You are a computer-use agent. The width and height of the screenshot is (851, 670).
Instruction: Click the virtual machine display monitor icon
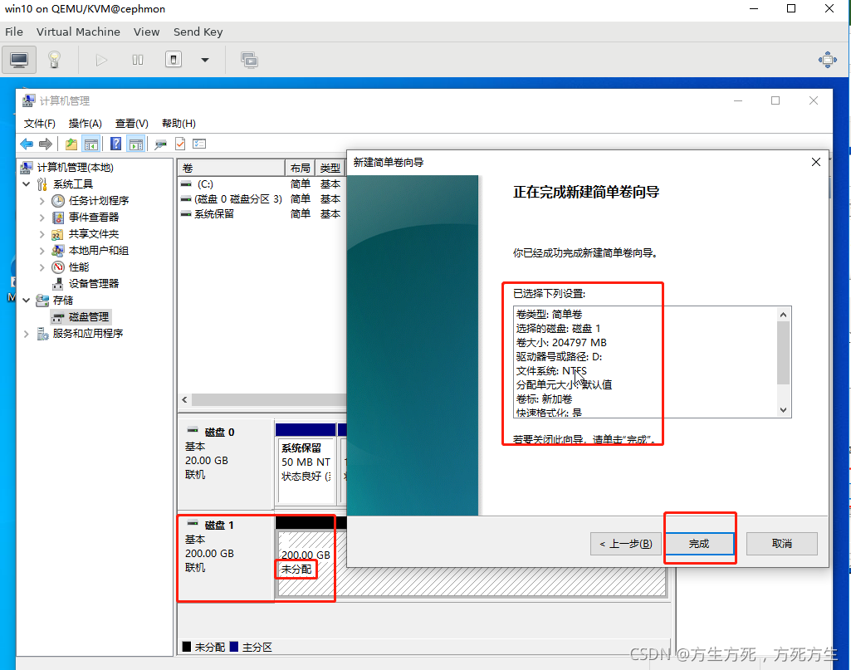(18, 59)
